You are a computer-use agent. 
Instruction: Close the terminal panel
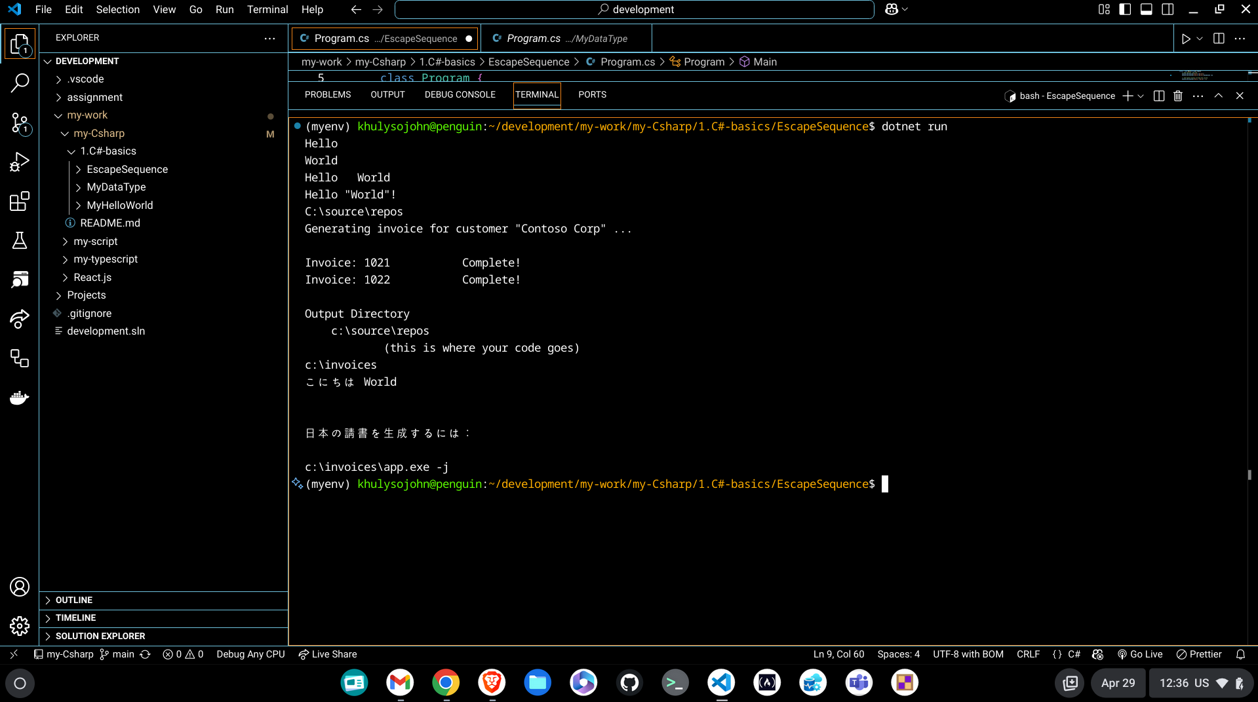[x=1240, y=96]
